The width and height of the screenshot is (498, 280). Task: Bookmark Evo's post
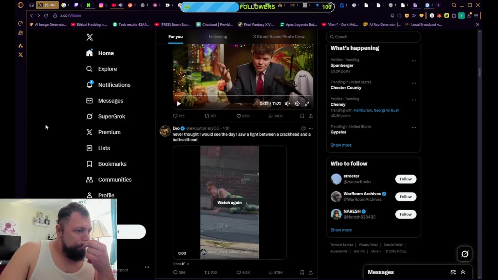(x=302, y=273)
